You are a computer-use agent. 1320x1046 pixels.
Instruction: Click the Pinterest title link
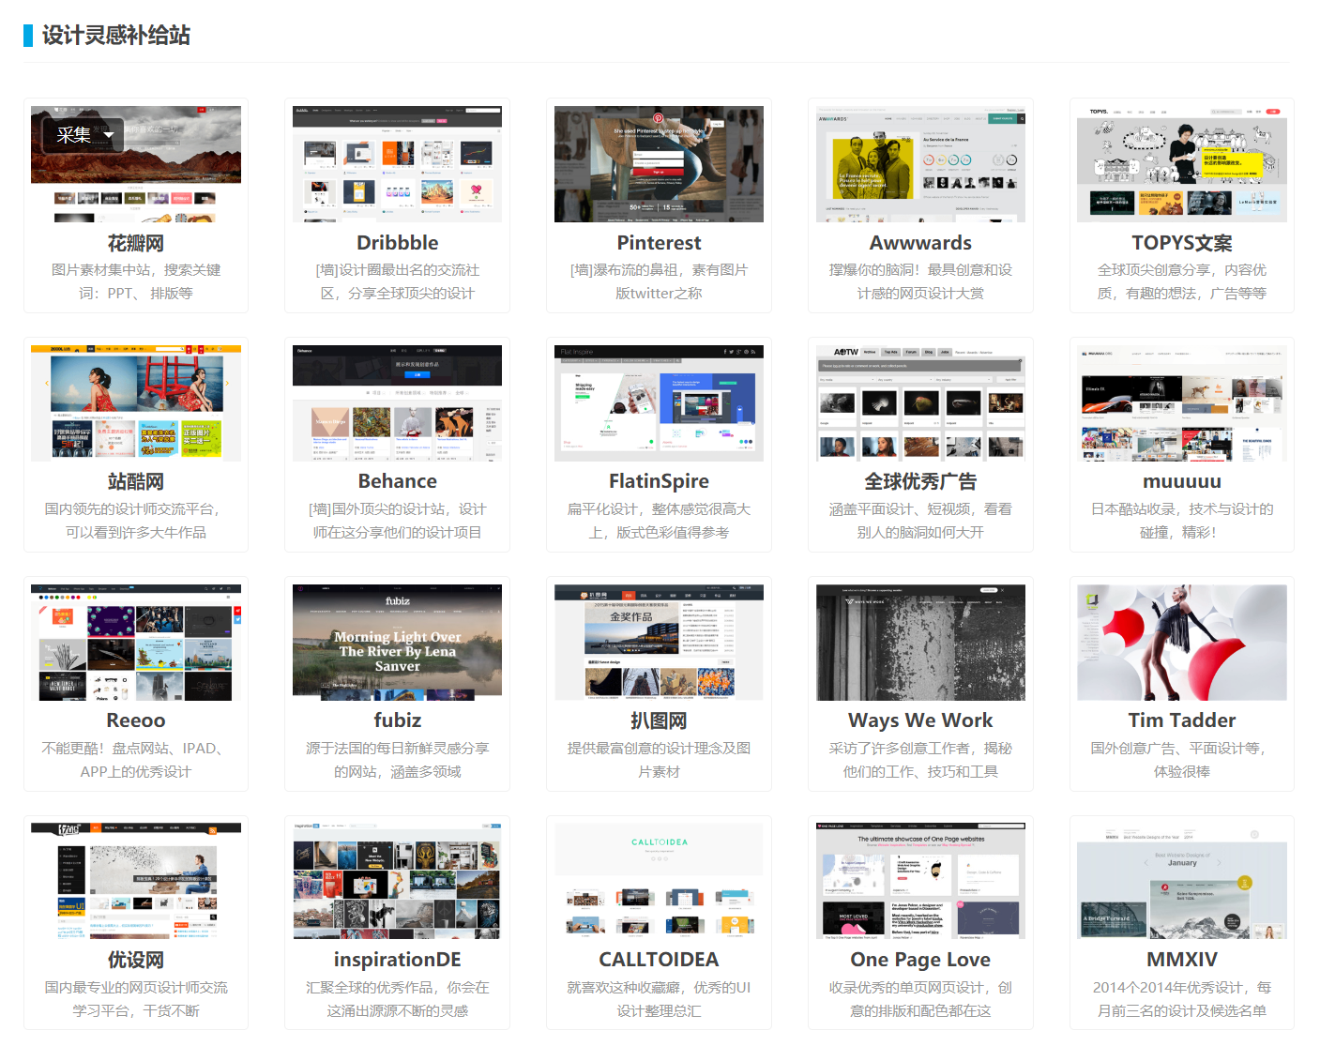point(659,243)
